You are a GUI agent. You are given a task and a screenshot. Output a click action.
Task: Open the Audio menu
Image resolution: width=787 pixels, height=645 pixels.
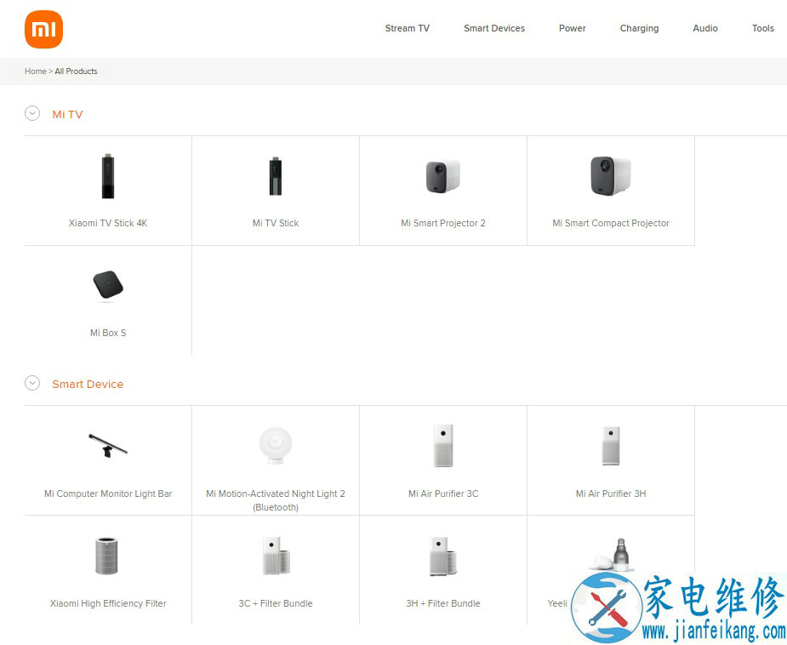pyautogui.click(x=705, y=29)
